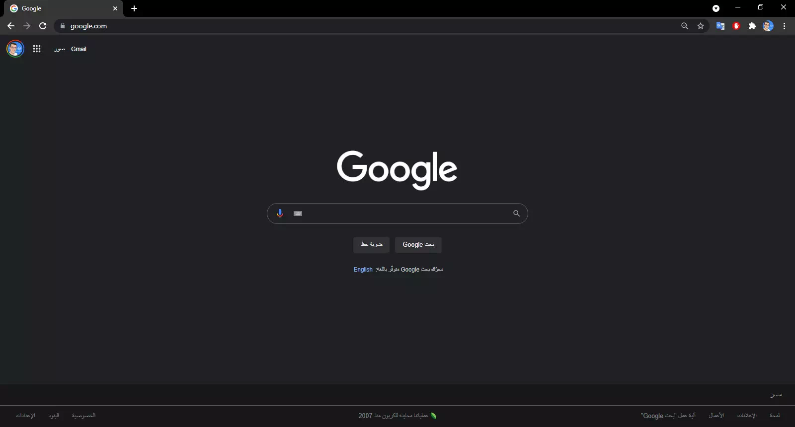Open the Google account avatar on the page
Image resolution: width=795 pixels, height=427 pixels.
[15, 49]
